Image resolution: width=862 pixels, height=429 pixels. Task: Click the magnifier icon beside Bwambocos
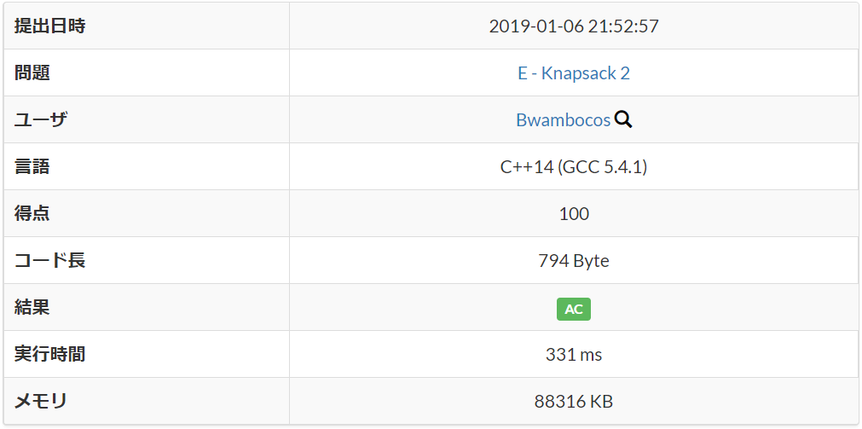(623, 119)
